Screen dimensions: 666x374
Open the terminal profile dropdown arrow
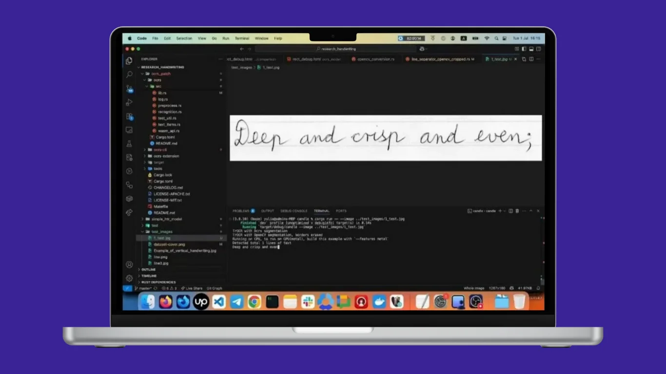(x=504, y=210)
